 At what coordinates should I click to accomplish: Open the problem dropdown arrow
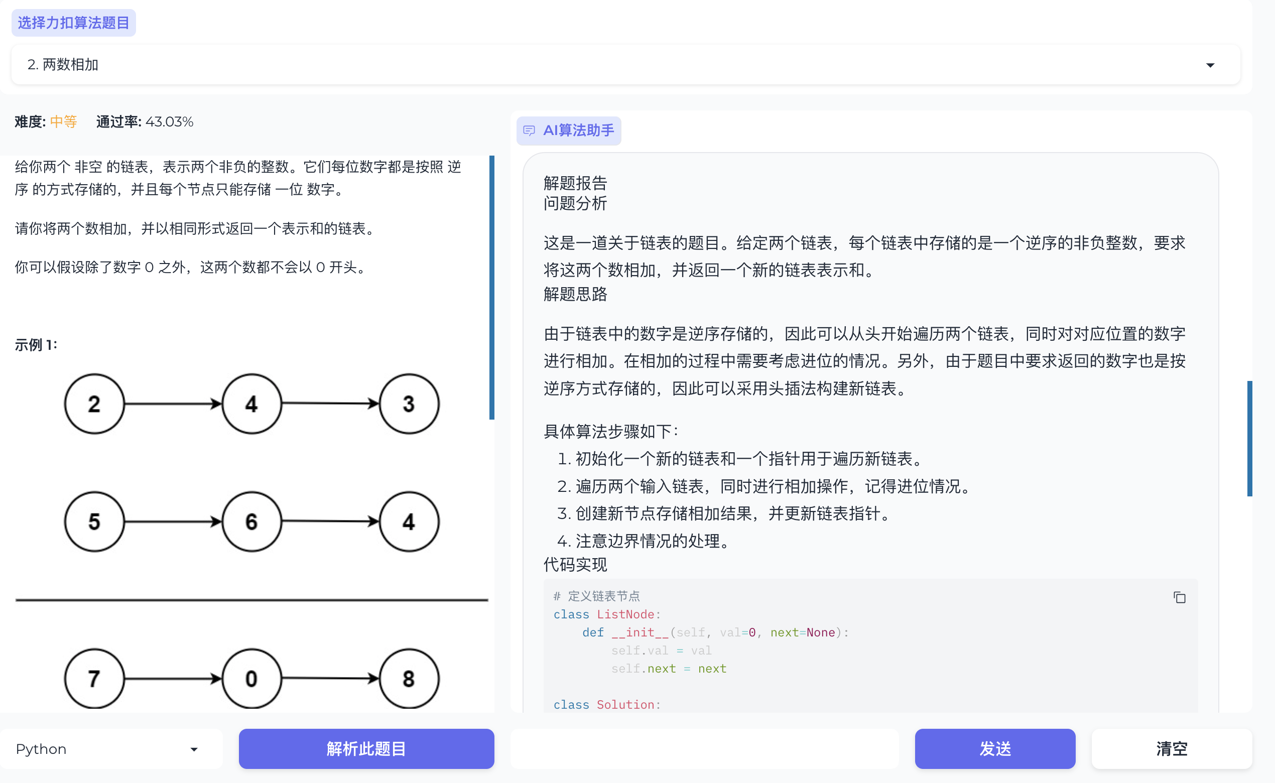[1210, 65]
